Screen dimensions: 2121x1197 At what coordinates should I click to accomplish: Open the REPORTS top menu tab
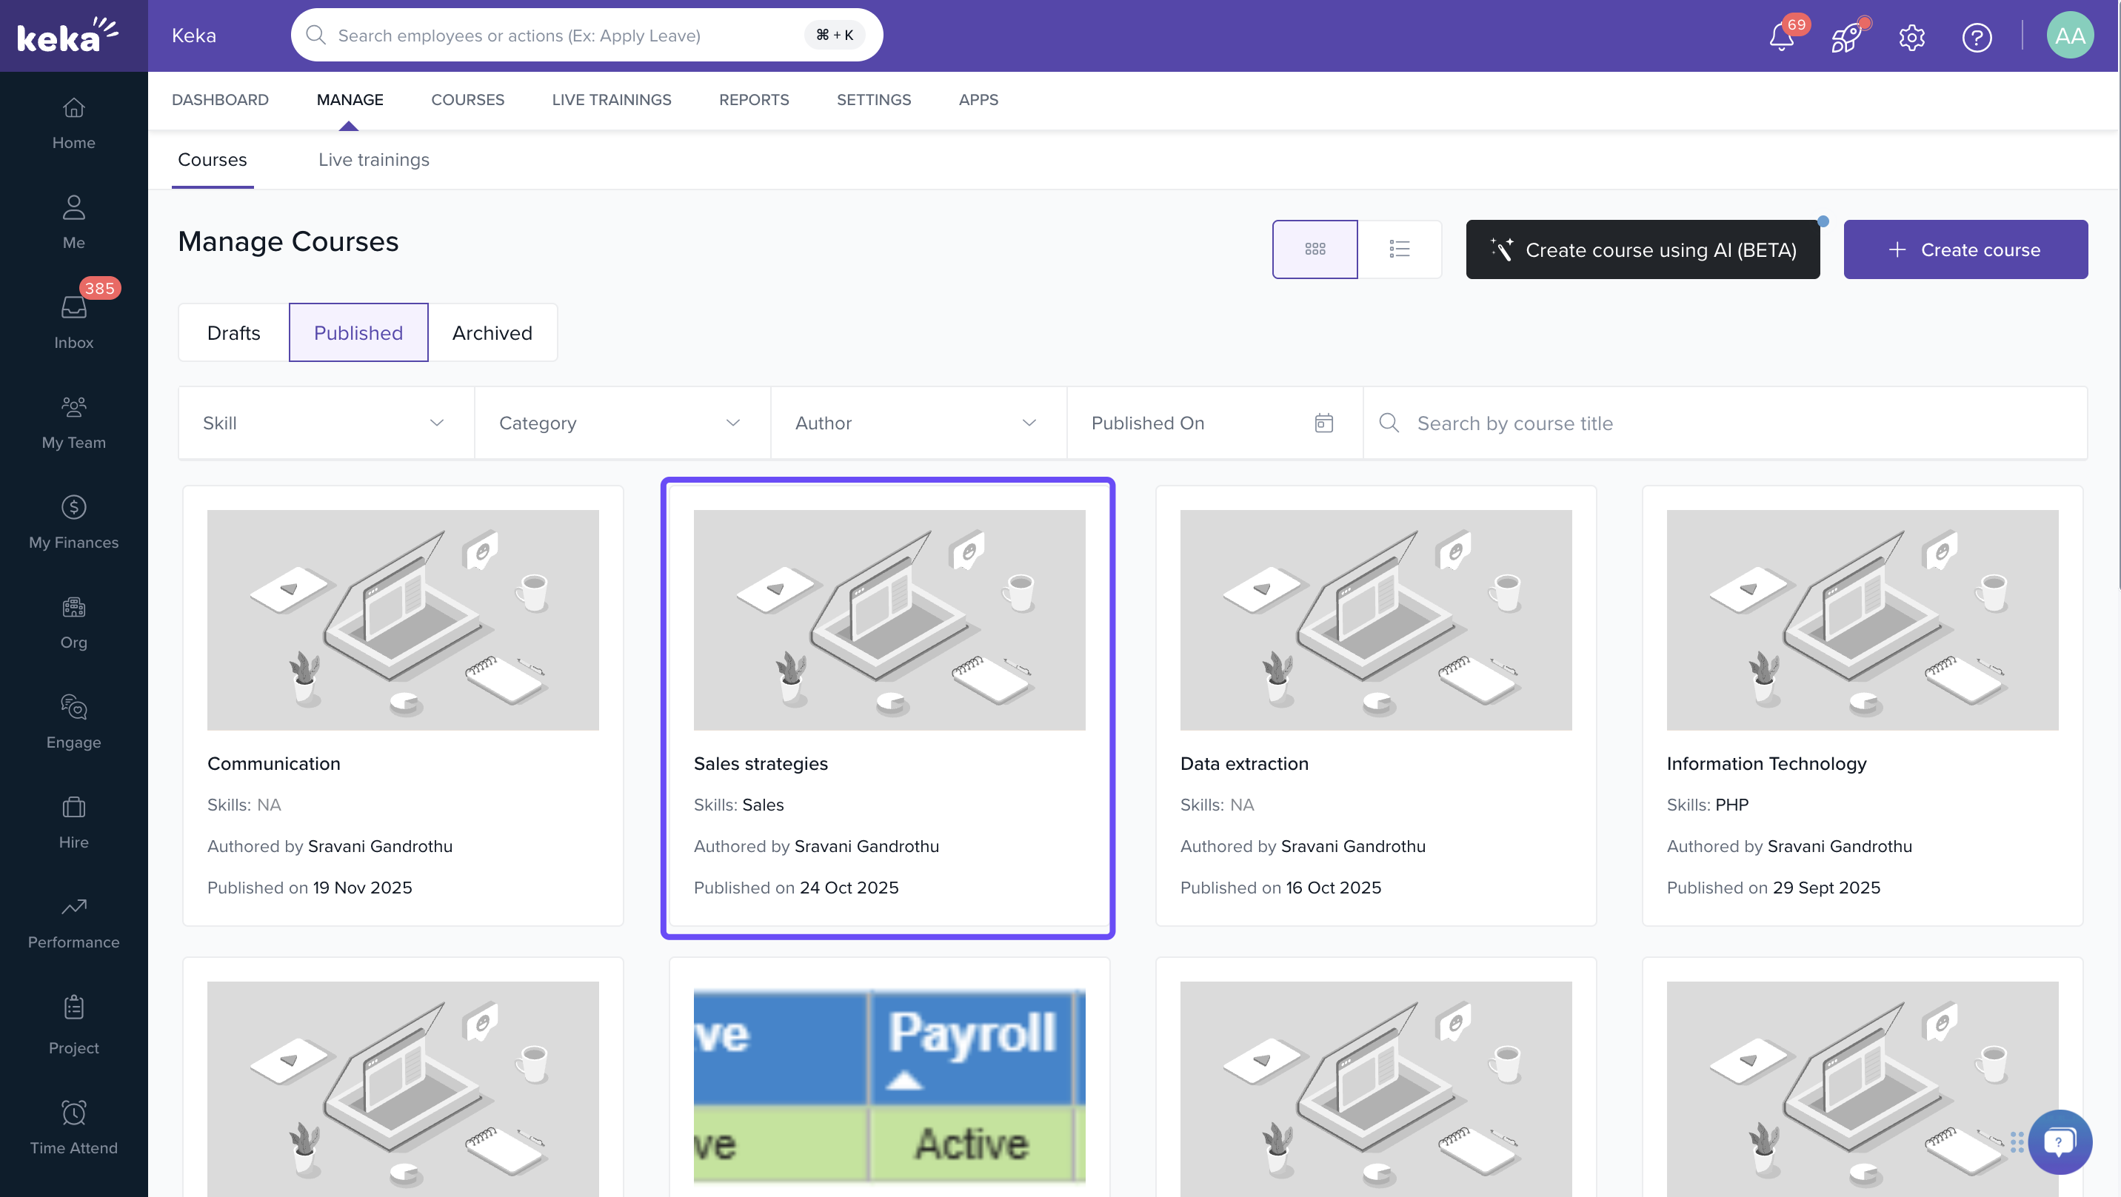click(753, 100)
